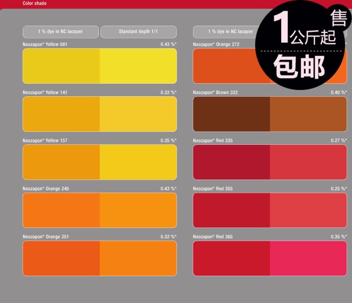The height and width of the screenshot is (303, 352).
Task: Click the 0.40 % value for Brown 322
Action: (x=339, y=92)
